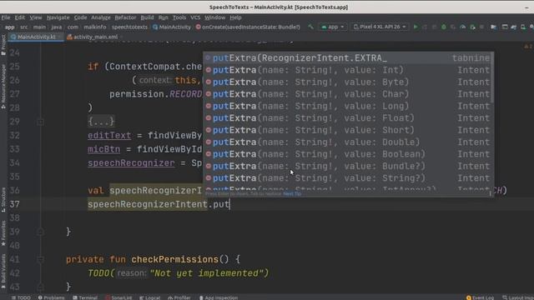Open the Pixel 4 XL API 26 device dropdown
The image size is (534, 300).
pyautogui.click(x=379, y=27)
